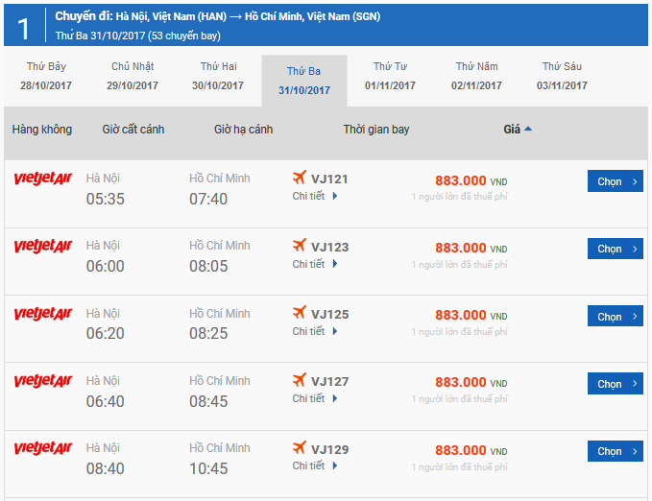
Task: Select the Thứ Sáu 03/11/2017 date tab
Action: 562,76
